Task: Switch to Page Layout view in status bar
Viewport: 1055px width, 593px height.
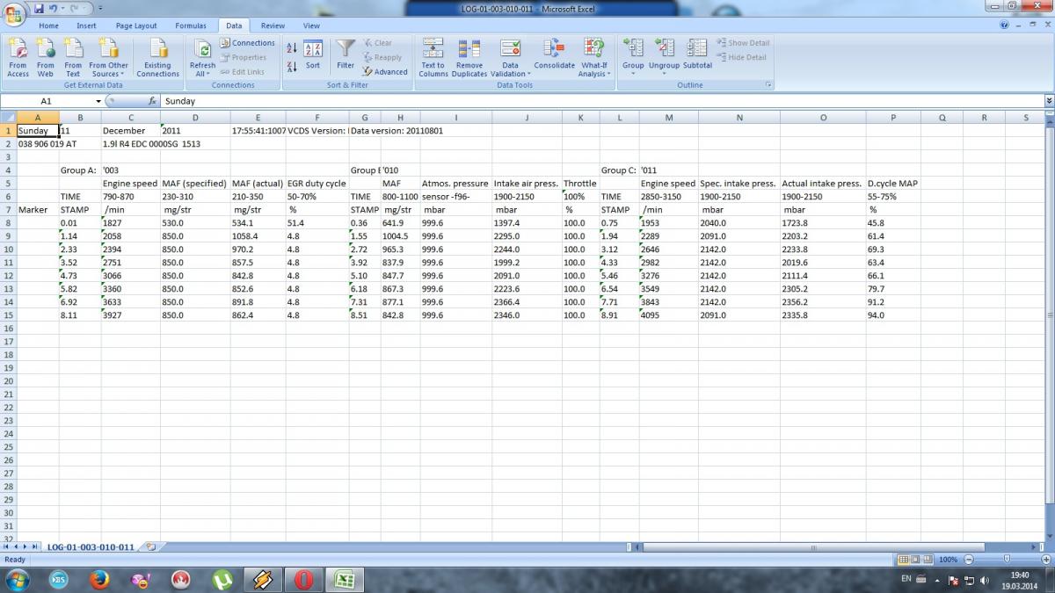Action: tap(915, 560)
